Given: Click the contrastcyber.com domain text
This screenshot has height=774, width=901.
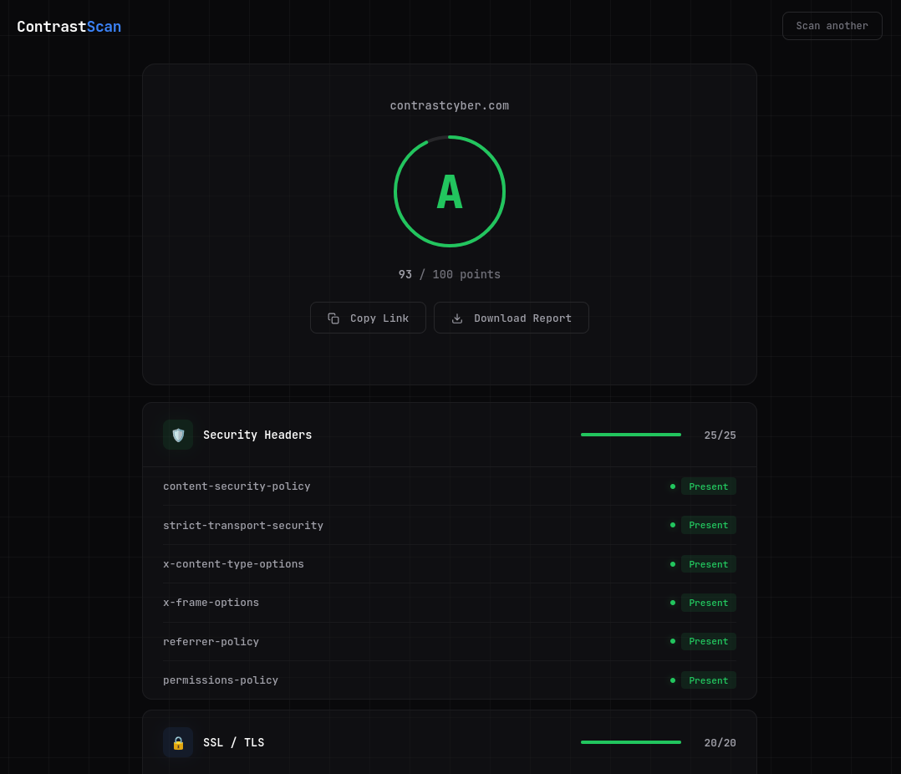Looking at the screenshot, I should point(450,105).
